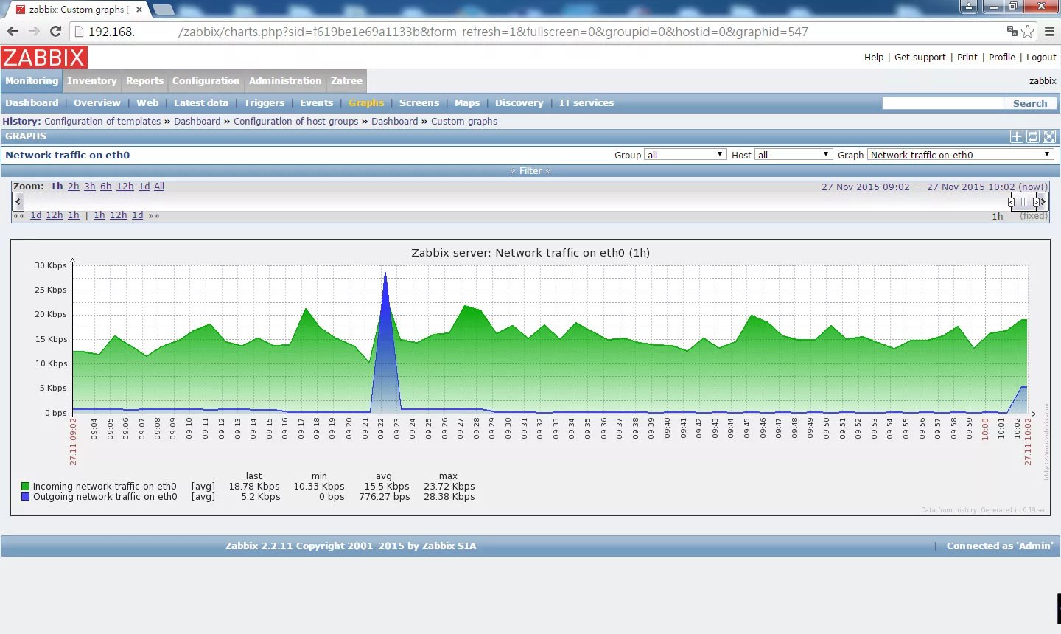Switch the graph to fullscreen view
The image size is (1061, 634).
(x=1049, y=136)
